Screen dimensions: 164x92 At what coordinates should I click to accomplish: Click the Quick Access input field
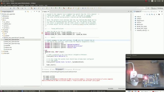[x=141, y=8]
